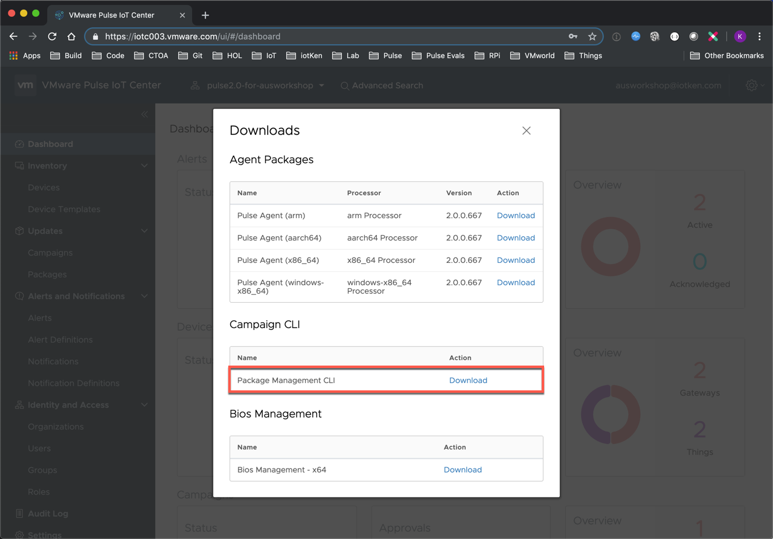This screenshot has height=539, width=773.
Task: Click the lock icon in address bar
Action: [x=95, y=36]
